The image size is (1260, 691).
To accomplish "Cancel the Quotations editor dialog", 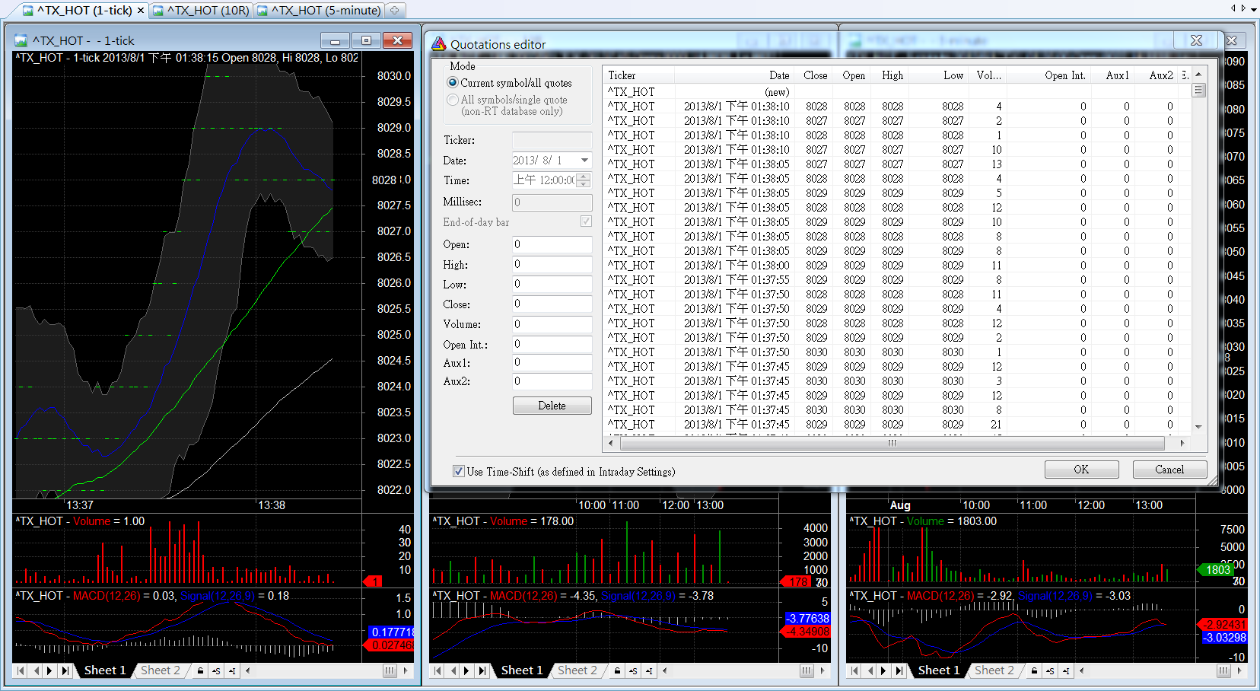I will (x=1169, y=470).
